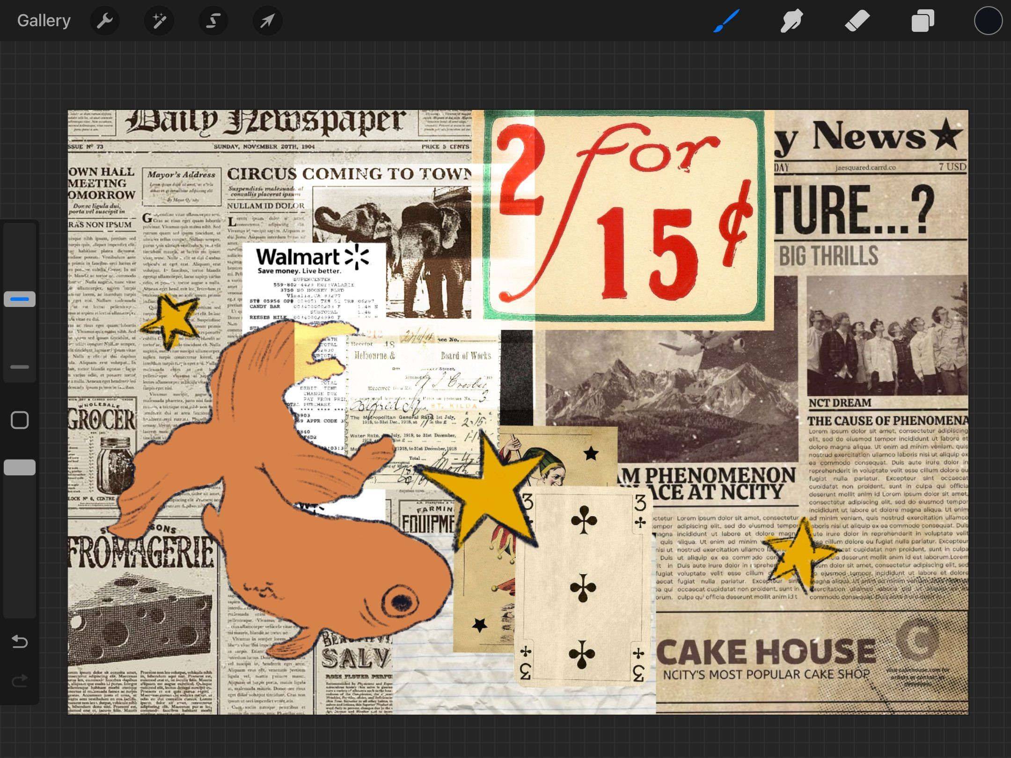
Task: Return to the Gallery
Action: click(44, 21)
